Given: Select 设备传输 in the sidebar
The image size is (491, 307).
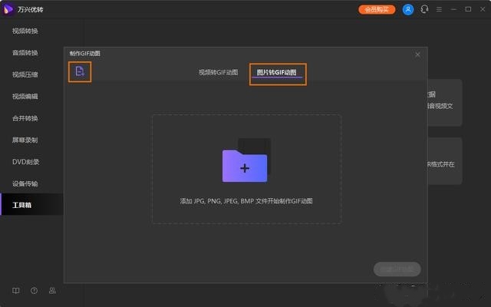Looking at the screenshot, I should click(x=25, y=183).
